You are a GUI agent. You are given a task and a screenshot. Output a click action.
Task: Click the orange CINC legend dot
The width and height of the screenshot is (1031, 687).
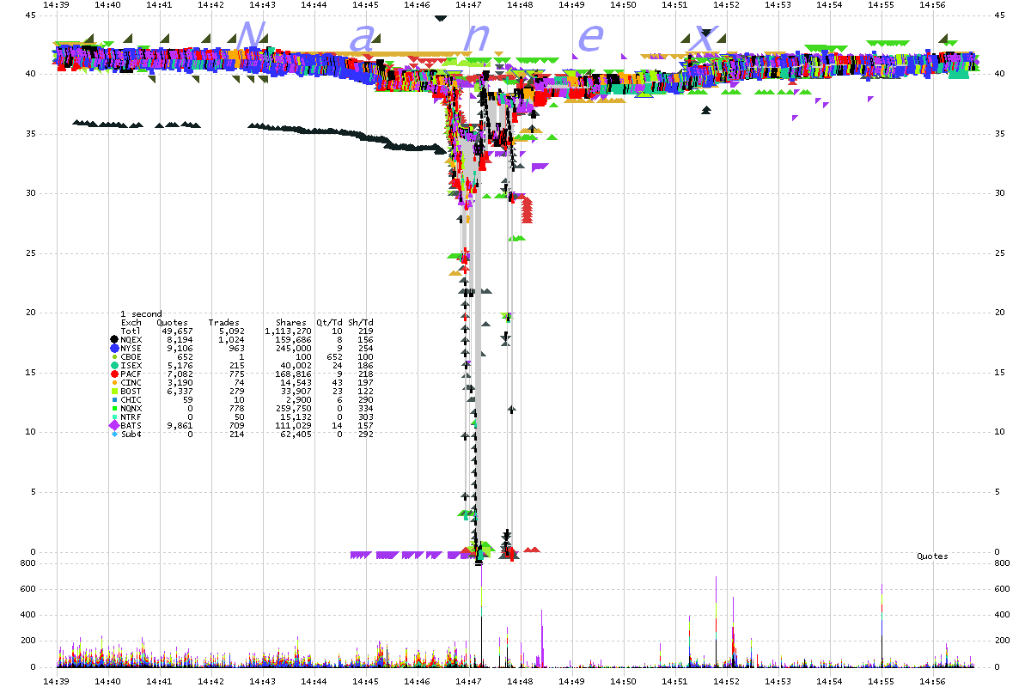click(x=114, y=383)
